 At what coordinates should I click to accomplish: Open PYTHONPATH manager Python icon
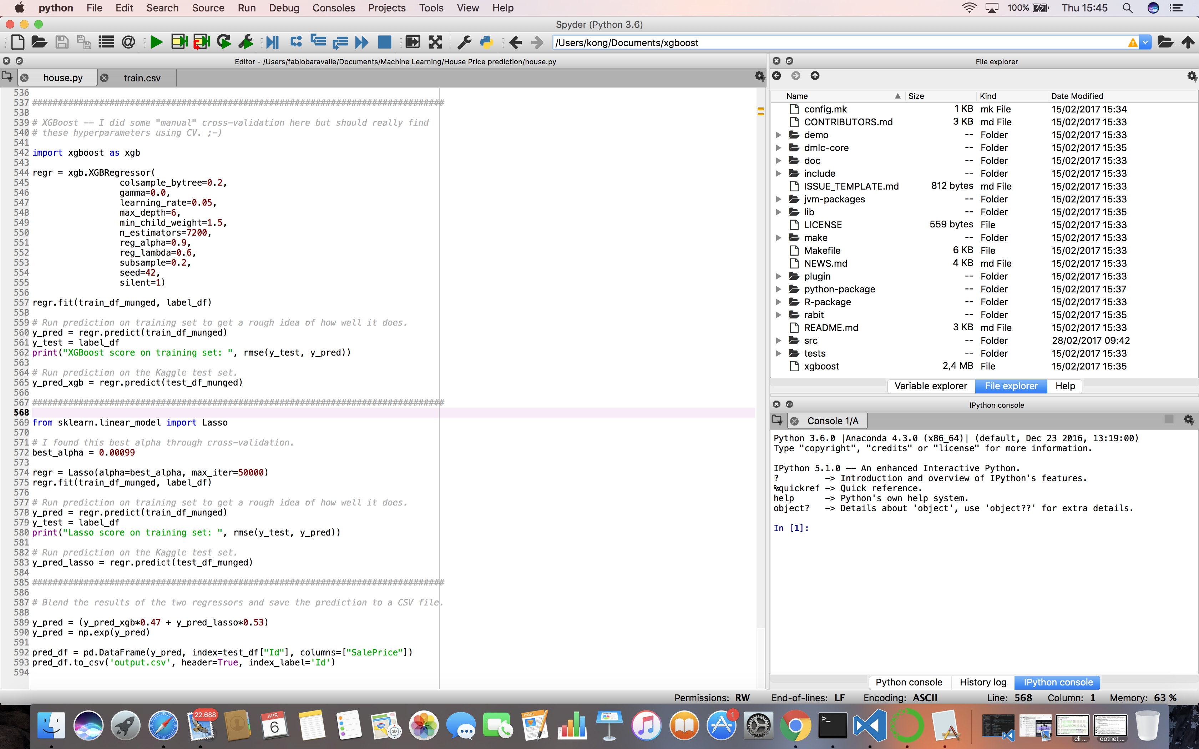click(x=487, y=42)
